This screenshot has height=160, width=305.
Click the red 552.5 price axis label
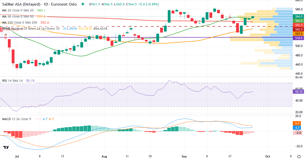click(299, 25)
